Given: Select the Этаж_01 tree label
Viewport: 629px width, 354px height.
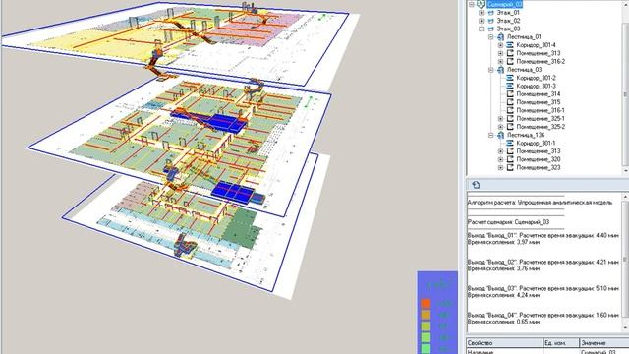Looking at the screenshot, I should point(509,13).
